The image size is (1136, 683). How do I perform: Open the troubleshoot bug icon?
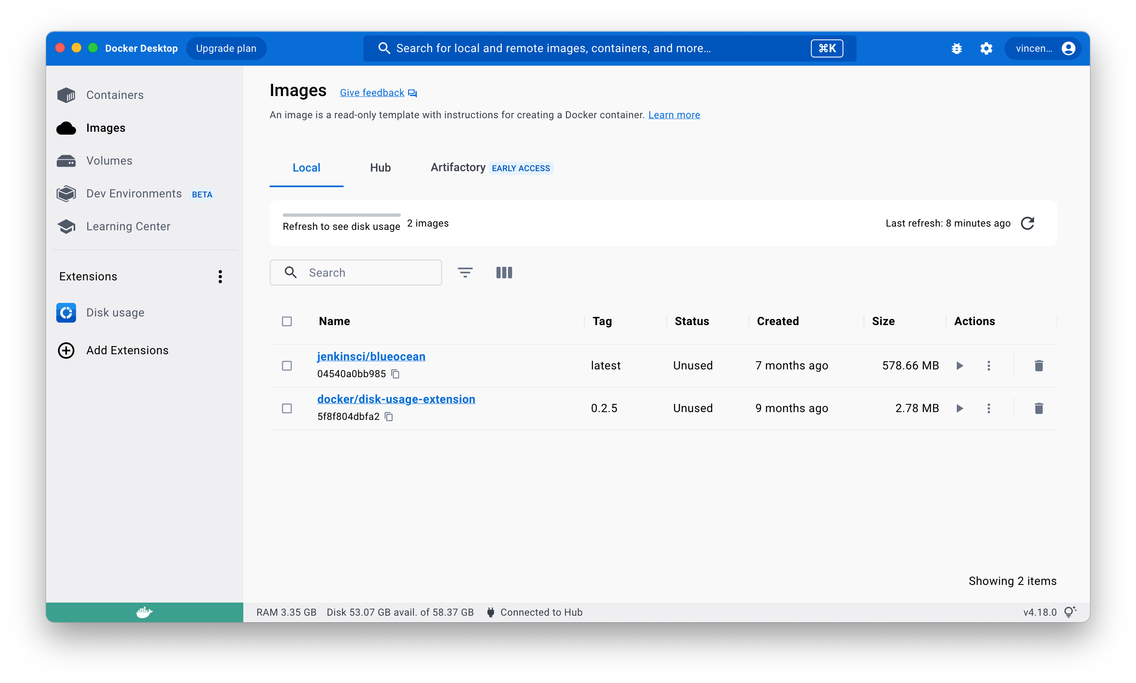(956, 48)
